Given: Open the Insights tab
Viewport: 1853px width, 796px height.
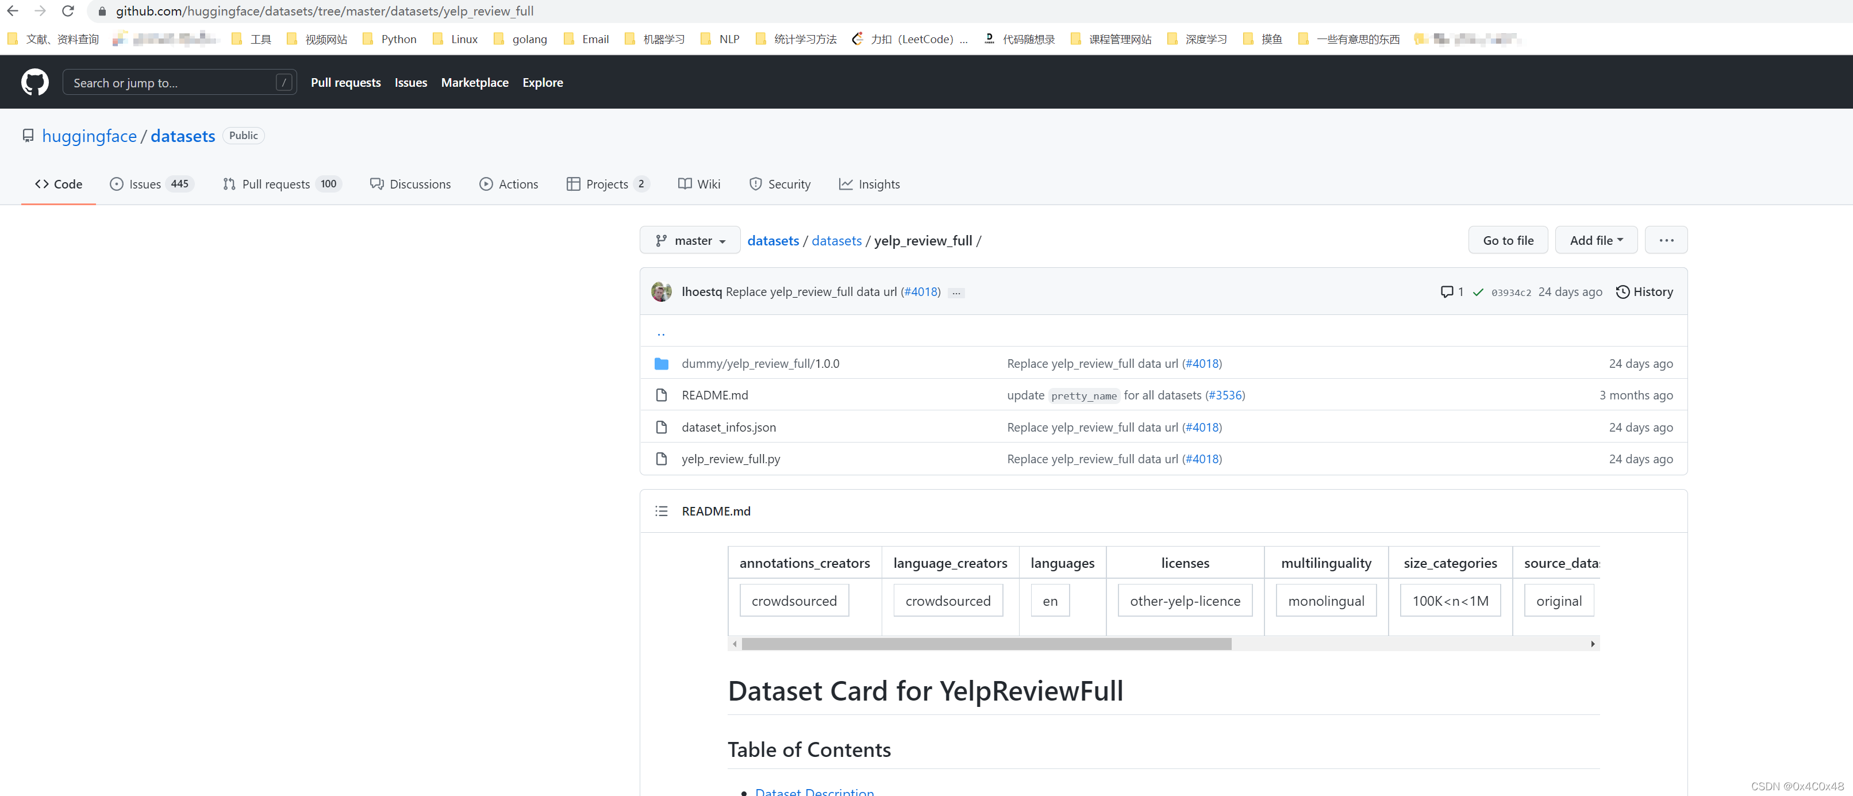Looking at the screenshot, I should coord(869,184).
